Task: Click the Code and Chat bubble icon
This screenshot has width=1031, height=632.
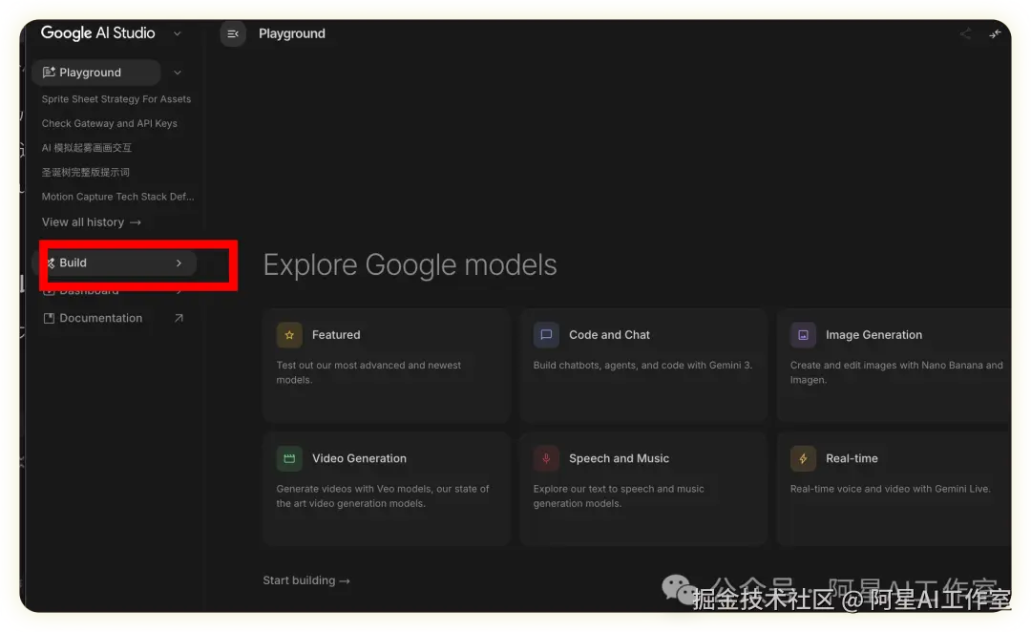Action: 546,335
